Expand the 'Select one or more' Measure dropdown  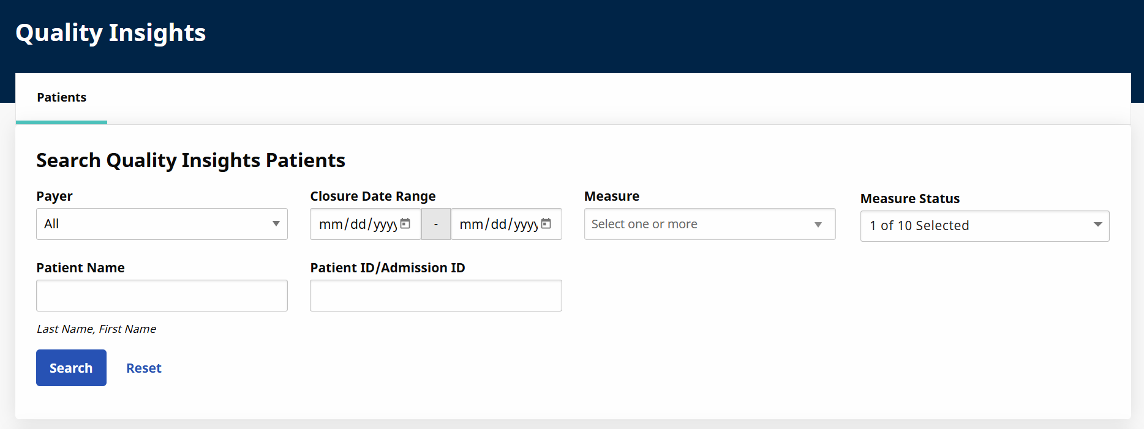click(698, 225)
